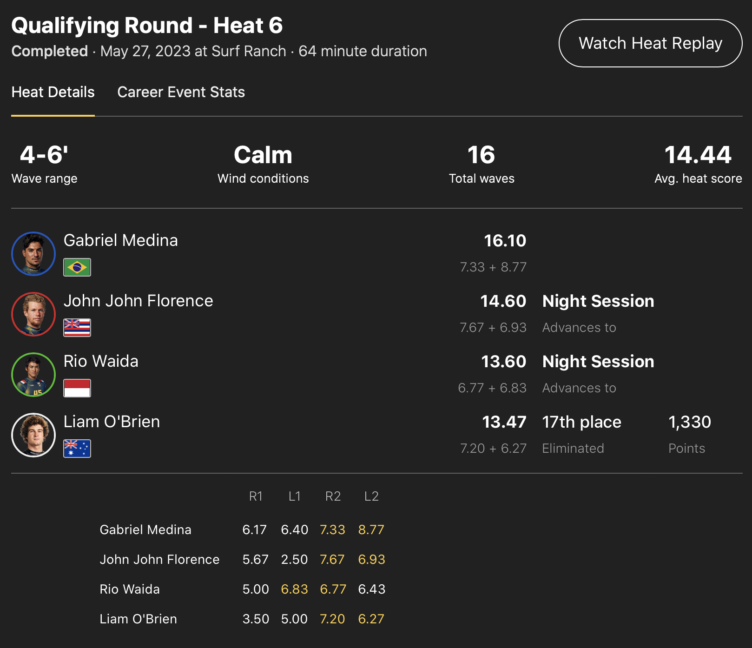Click John John Florence's profile avatar

pyautogui.click(x=33, y=314)
